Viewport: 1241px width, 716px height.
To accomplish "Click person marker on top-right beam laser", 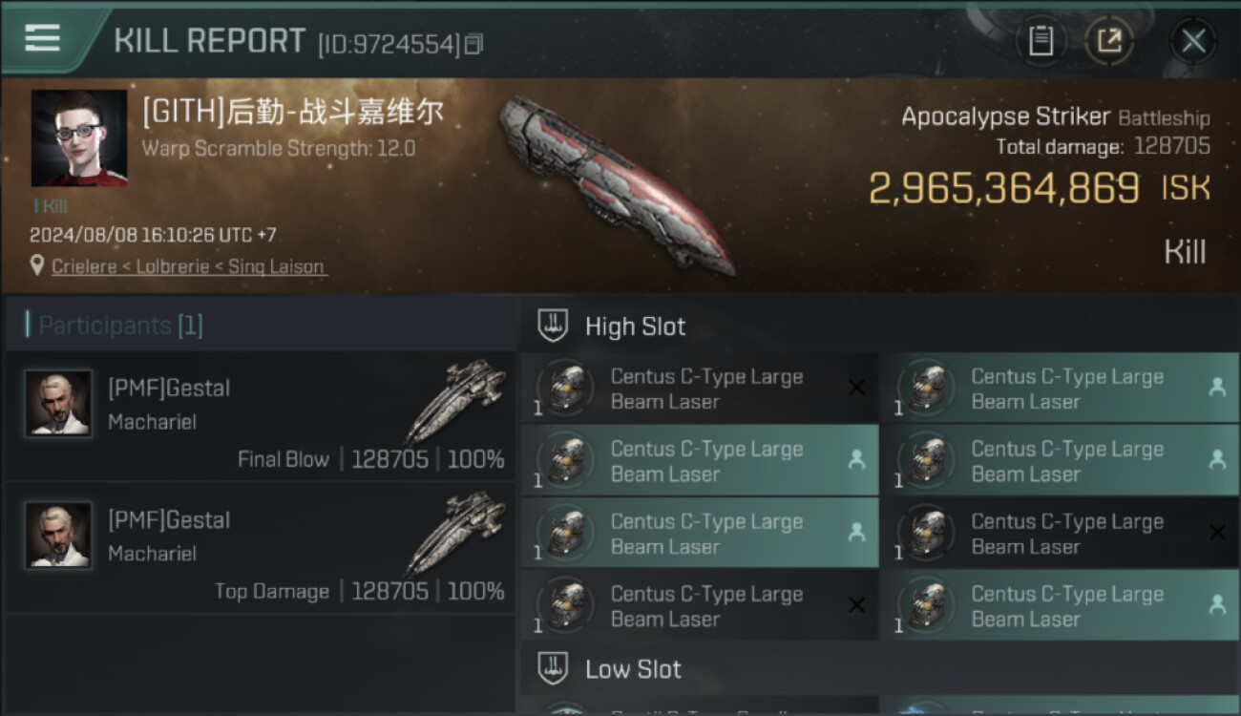I will 1217,388.
